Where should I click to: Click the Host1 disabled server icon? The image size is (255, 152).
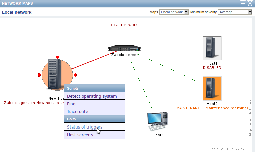(x=212, y=48)
